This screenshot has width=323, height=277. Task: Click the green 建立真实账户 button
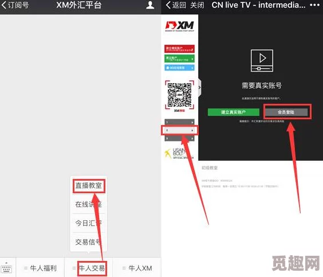234,112
